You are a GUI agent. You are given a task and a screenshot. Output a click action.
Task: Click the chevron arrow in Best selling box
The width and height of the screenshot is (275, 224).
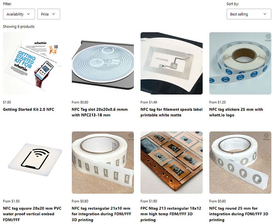[265, 14]
